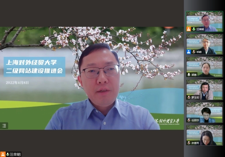Click muted microphone icon in second participant thumbnail
The image size is (225, 157).
click(x=194, y=52)
